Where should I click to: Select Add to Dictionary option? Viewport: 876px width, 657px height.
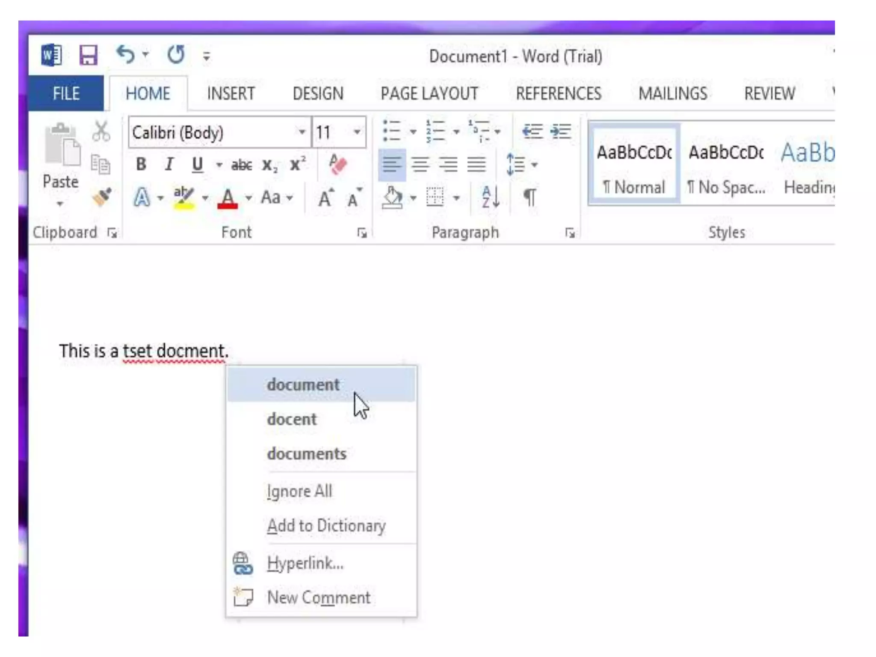click(326, 526)
